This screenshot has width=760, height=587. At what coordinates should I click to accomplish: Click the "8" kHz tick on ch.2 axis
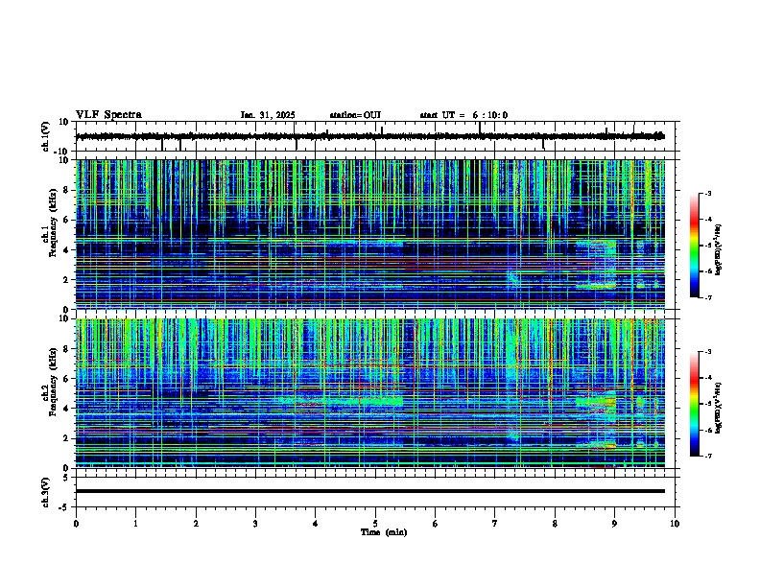coord(68,349)
